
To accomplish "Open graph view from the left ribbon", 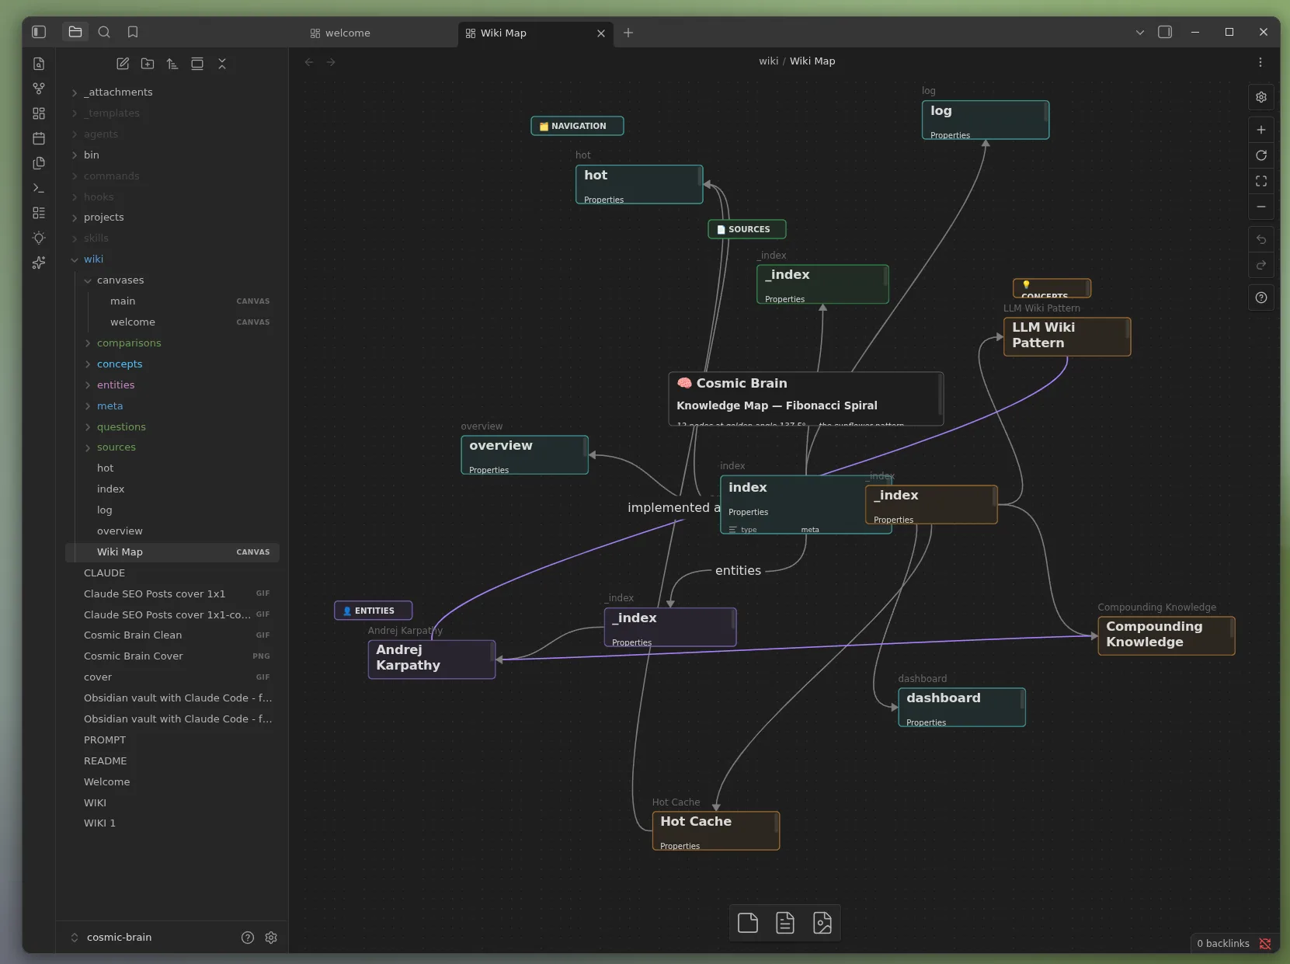I will pos(38,89).
